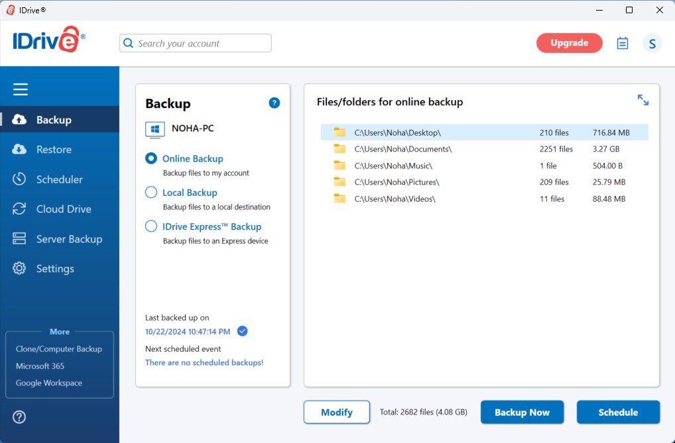Image resolution: width=675 pixels, height=443 pixels.
Task: Click the Modify button
Action: 336,412
